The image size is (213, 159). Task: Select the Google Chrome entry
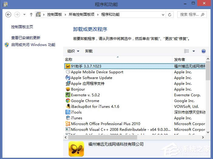(135, 101)
